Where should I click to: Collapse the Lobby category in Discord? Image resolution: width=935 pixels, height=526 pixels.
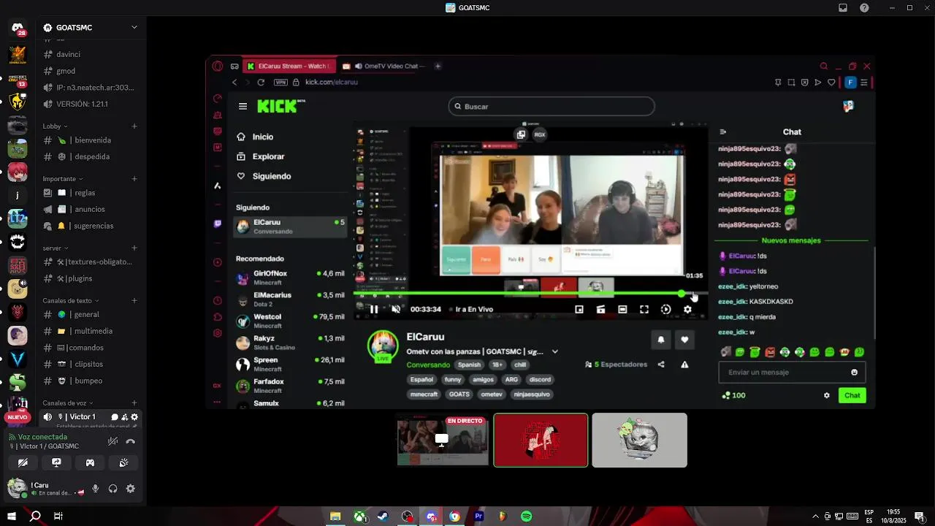tap(55, 126)
